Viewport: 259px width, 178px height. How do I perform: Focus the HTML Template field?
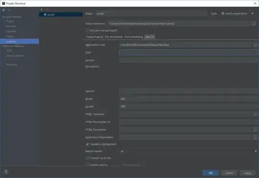click(x=186, y=114)
